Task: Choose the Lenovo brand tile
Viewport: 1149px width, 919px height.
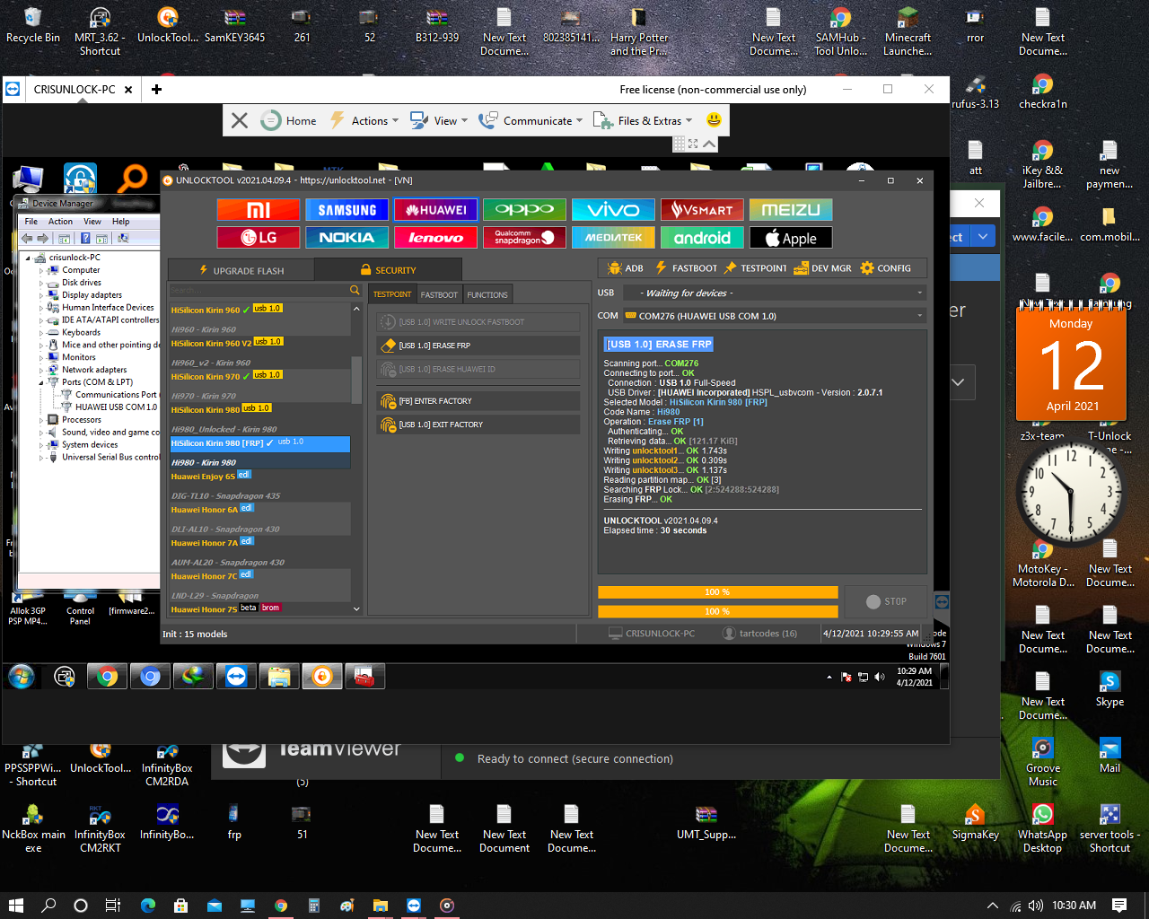Action: [436, 237]
